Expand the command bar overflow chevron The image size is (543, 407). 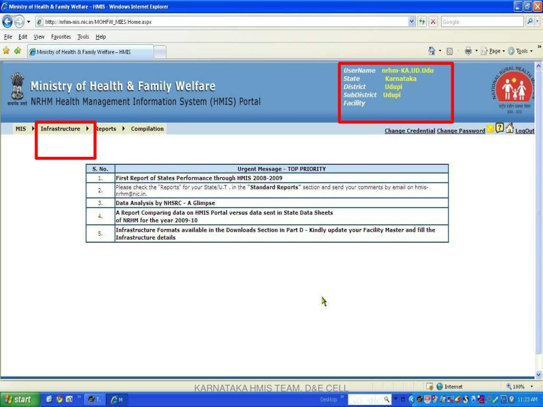539,47
